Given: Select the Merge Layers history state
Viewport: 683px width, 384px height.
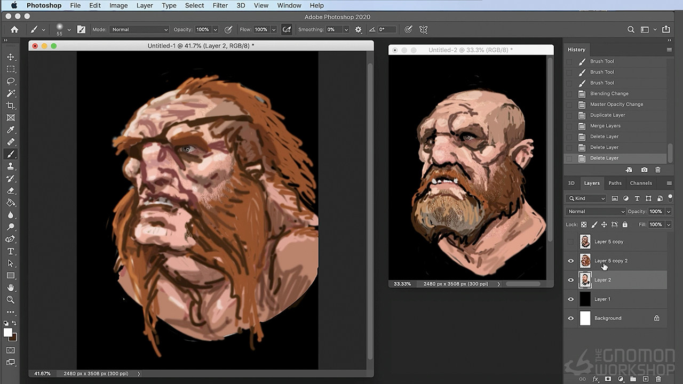Looking at the screenshot, I should click(605, 126).
